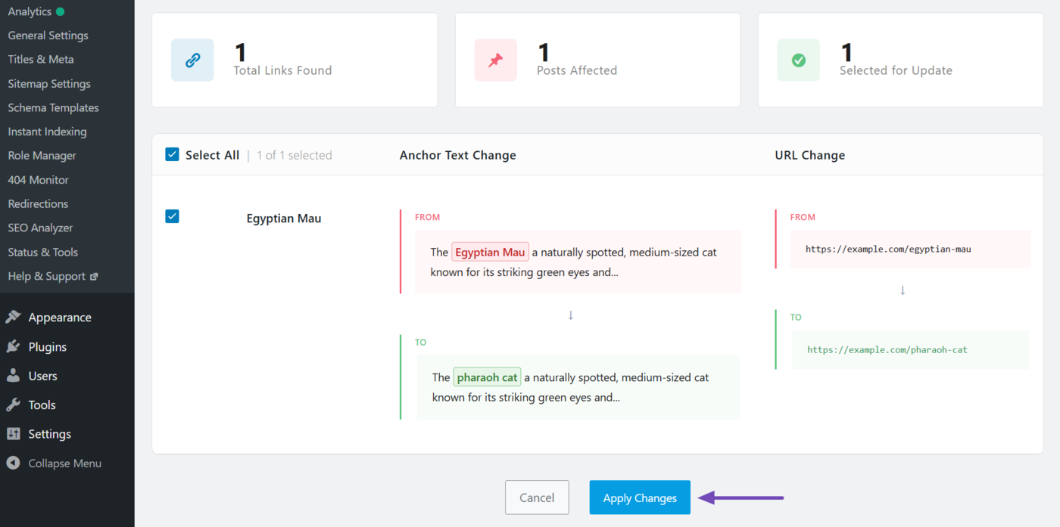Click the Cancel button
Viewport: 1060px width, 527px height.
point(537,498)
